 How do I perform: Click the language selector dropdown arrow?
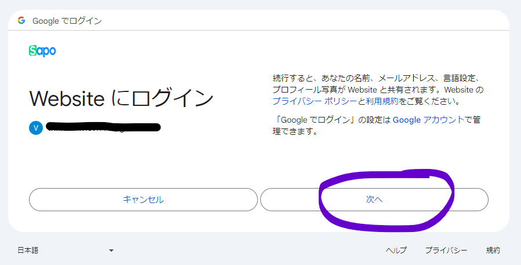click(111, 251)
